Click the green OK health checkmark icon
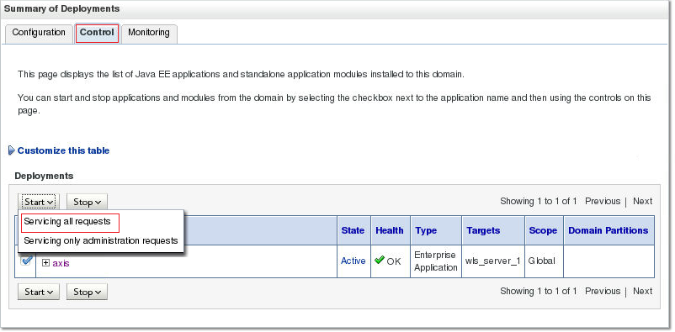 [x=380, y=260]
